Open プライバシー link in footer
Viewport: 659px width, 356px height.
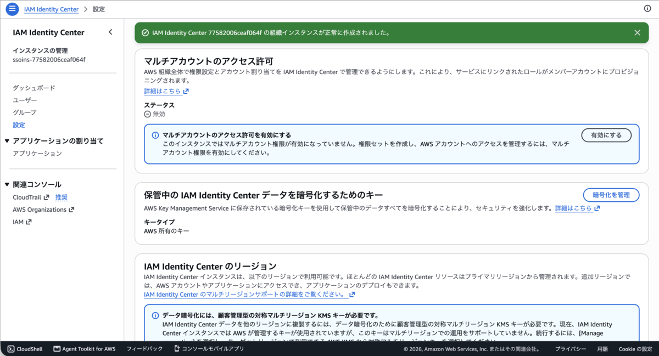tap(570, 349)
